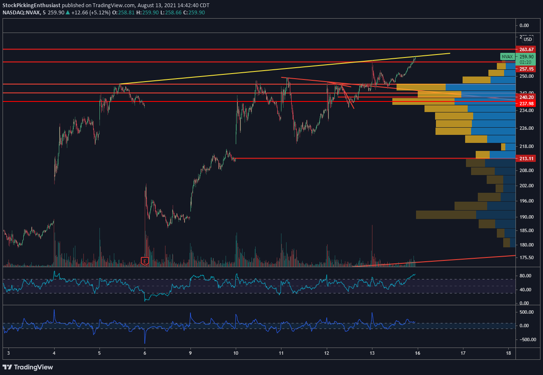This screenshot has height=375, width=543.
Task: Click date label 16 on time axis
Action: (417, 353)
